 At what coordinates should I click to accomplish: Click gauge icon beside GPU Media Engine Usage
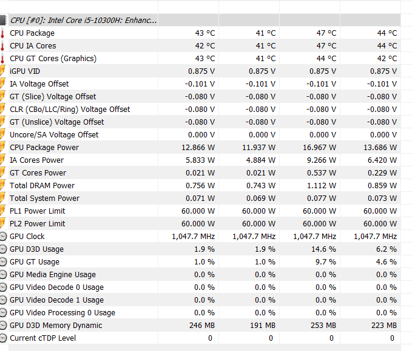tap(2, 275)
